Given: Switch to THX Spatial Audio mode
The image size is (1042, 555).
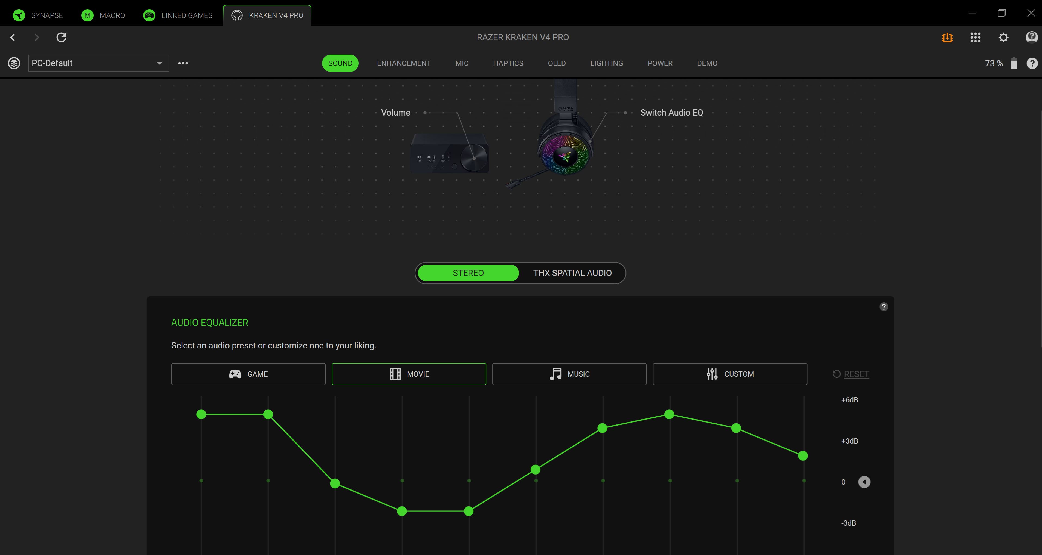Looking at the screenshot, I should 572,273.
